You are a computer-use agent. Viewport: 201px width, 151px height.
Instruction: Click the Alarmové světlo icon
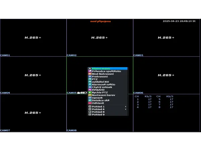coord(90,85)
